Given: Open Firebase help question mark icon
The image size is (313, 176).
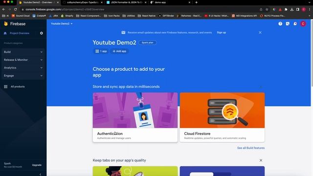Looking at the screenshot, I should coord(280,24).
